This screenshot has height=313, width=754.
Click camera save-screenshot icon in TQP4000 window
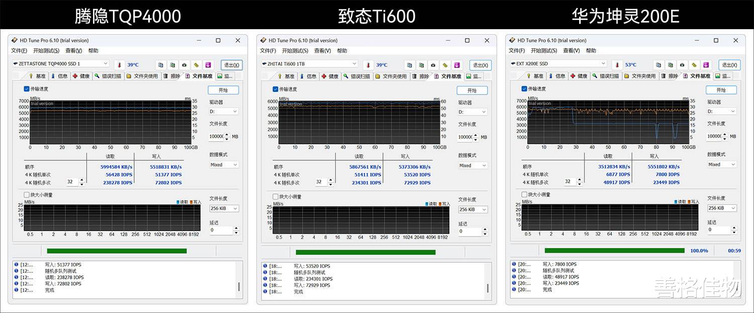[184, 65]
